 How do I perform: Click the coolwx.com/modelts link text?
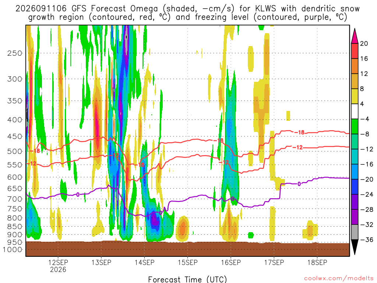coord(339,279)
